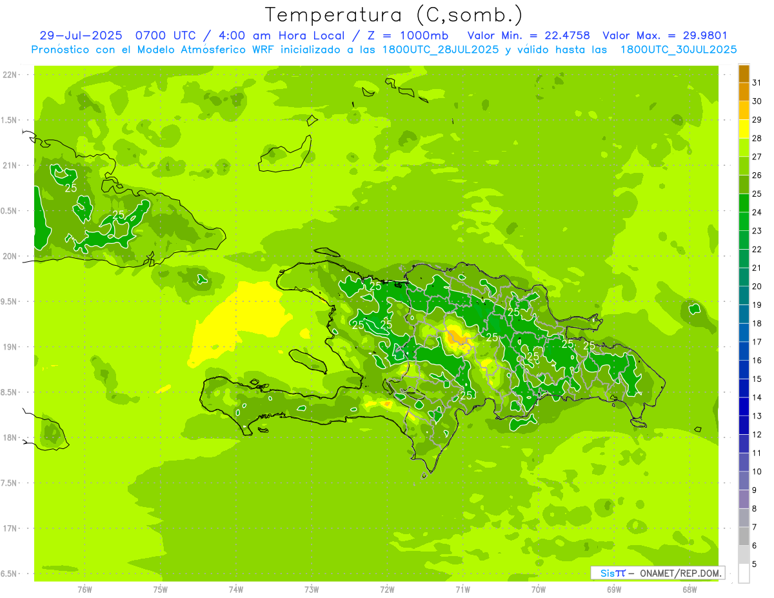The image size is (774, 598).
Task: Pick the white swatch below legend value 5
Action: (x=744, y=573)
